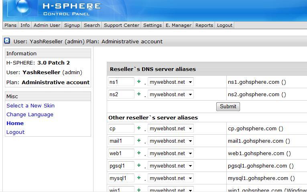Open domain dropdown for mail1 alias
Image resolution: width=307 pixels, height=192 pixels.
click(x=171, y=141)
